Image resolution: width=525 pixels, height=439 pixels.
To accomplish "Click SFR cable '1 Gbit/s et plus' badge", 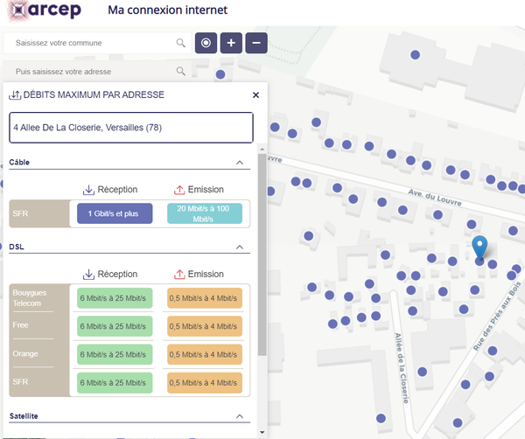I will [115, 213].
